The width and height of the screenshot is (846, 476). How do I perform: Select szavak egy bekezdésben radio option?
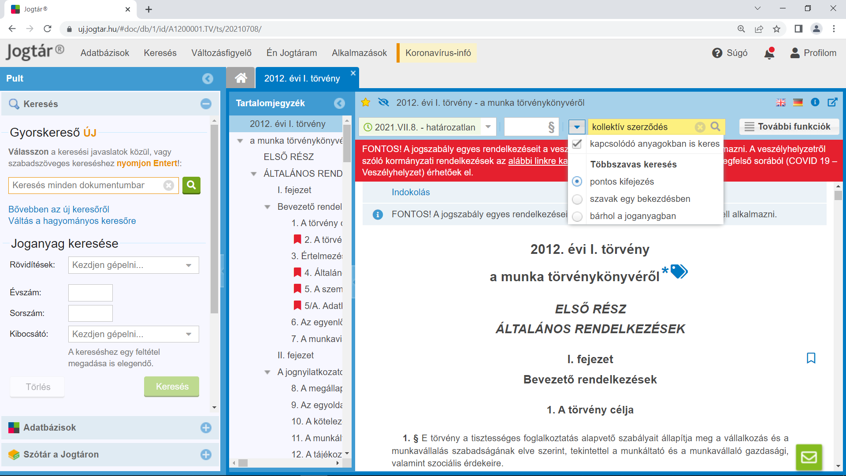(577, 199)
